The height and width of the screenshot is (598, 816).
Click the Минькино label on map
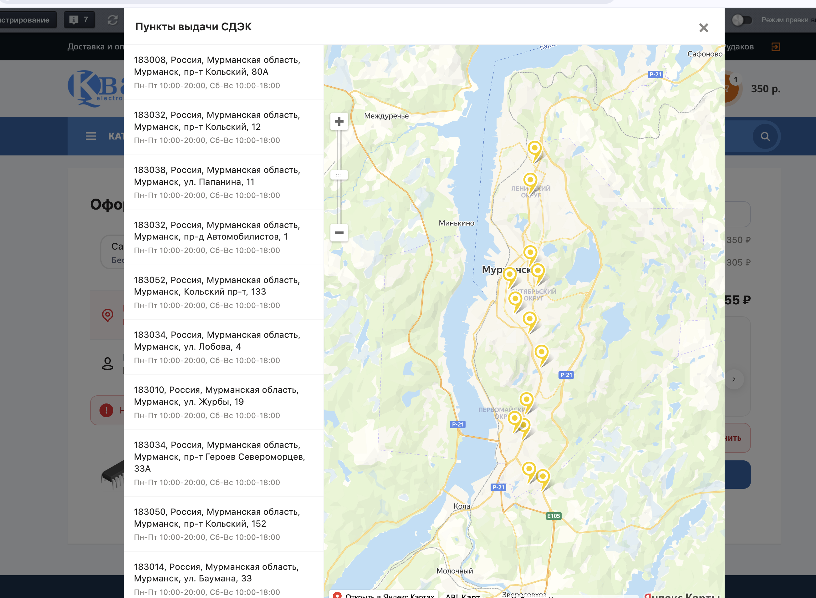pos(456,223)
